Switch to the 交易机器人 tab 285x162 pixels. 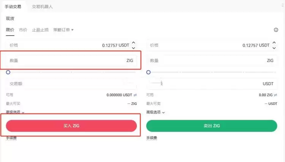coord(43,6)
